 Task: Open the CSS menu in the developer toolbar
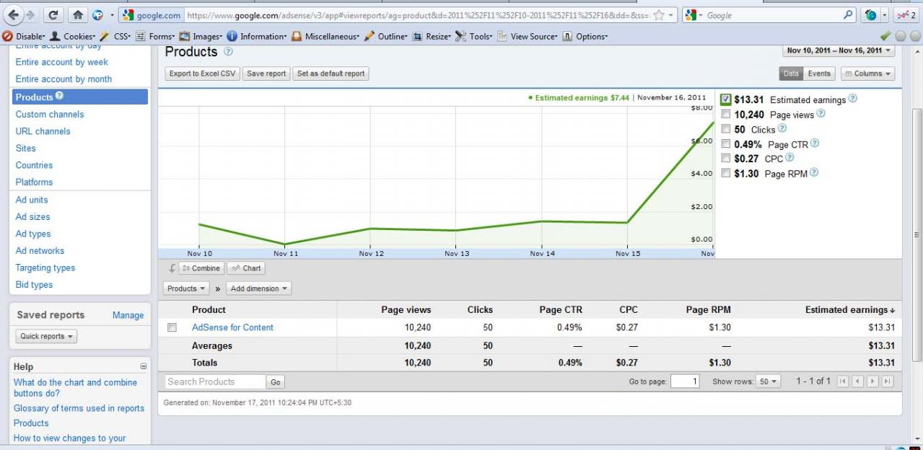(x=116, y=36)
